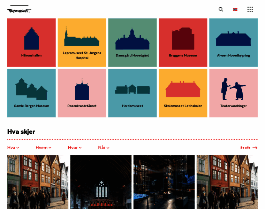Click the Gamle Bergen Museum houses icon
The width and height of the screenshot is (265, 209).
(31, 89)
